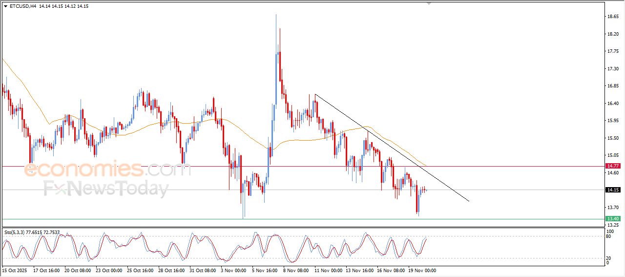Click the 18.65 level on price axis
The height and width of the screenshot is (277, 625).
pyautogui.click(x=612, y=17)
